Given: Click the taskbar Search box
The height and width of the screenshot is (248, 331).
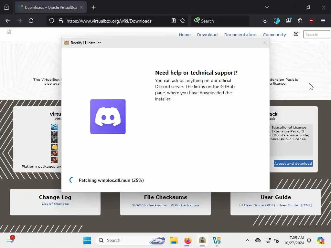Looking at the screenshot, I should (x=131, y=240).
